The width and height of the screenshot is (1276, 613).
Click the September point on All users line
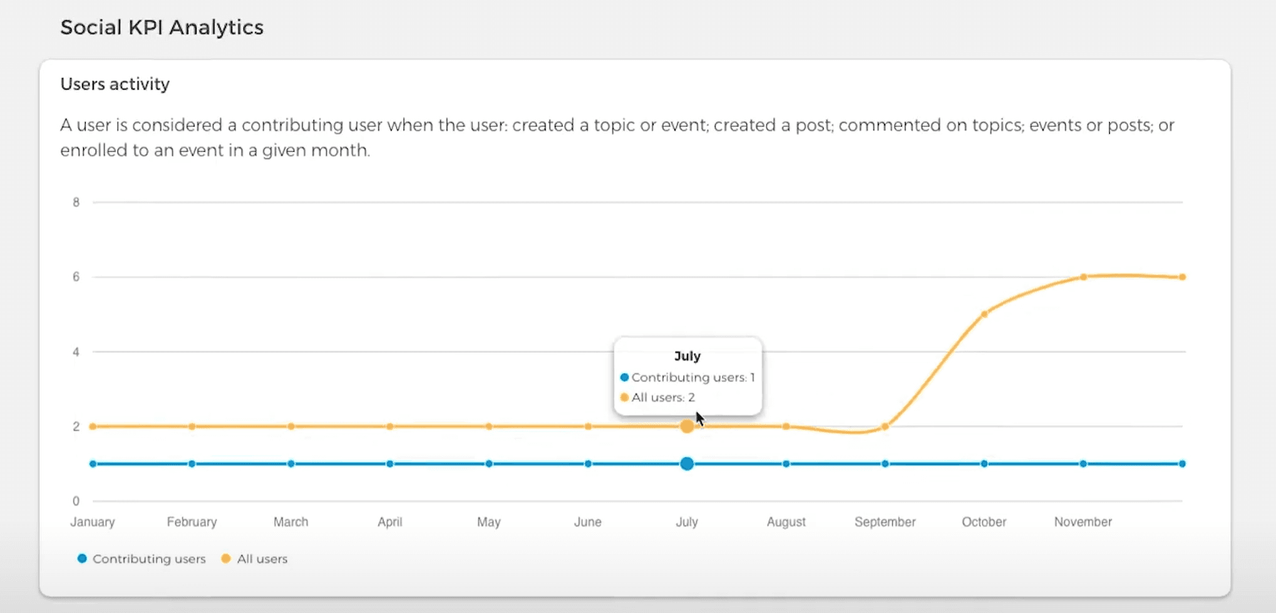(885, 426)
